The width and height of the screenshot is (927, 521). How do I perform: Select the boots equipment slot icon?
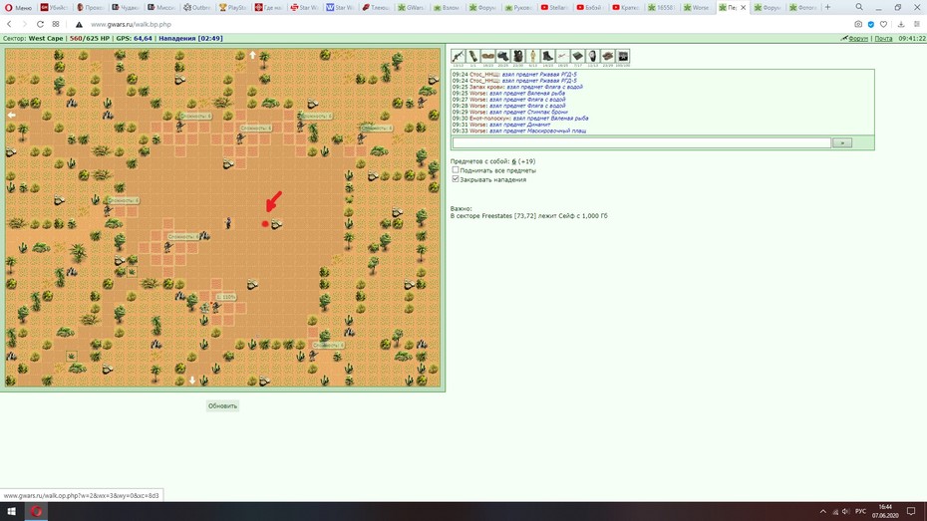pos(548,56)
